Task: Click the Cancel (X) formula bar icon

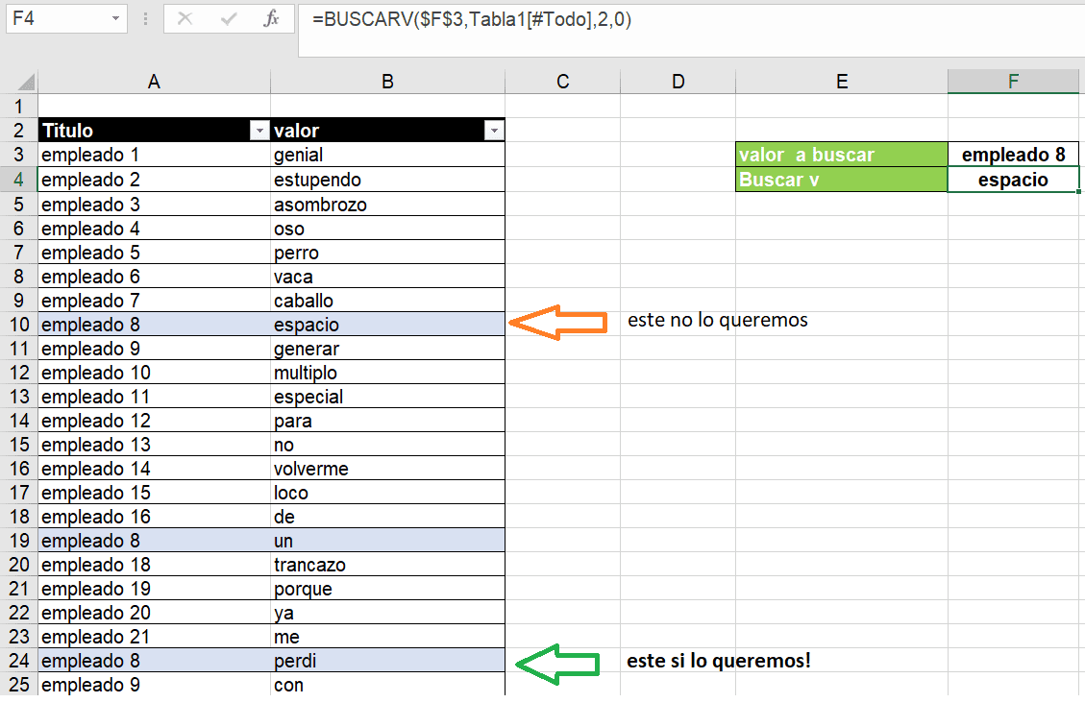Action: (x=185, y=18)
